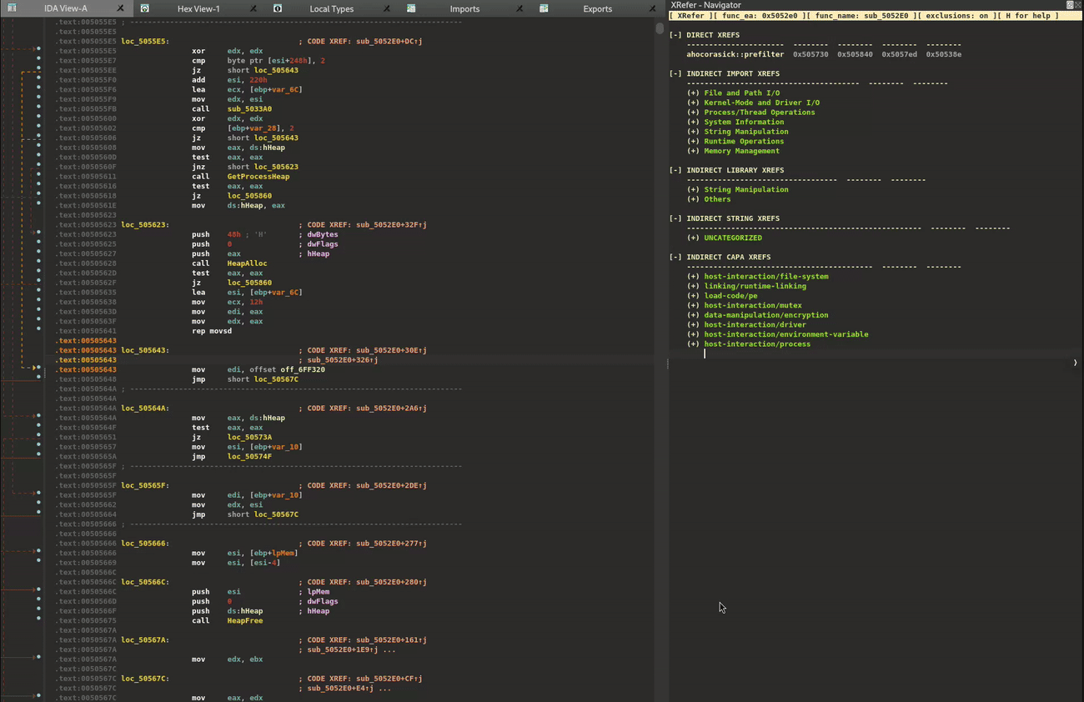Expand linking/runtime-linking capa entry
The image size is (1084, 702).
693,286
